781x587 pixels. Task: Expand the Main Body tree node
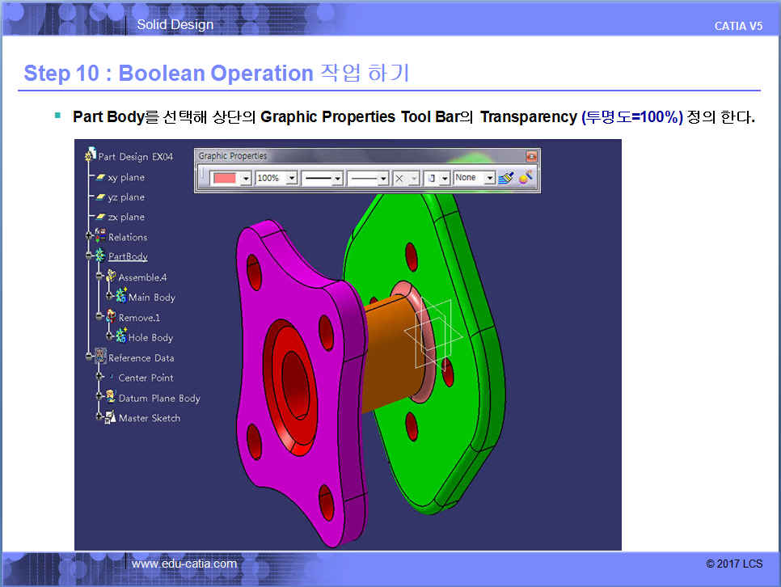110,298
